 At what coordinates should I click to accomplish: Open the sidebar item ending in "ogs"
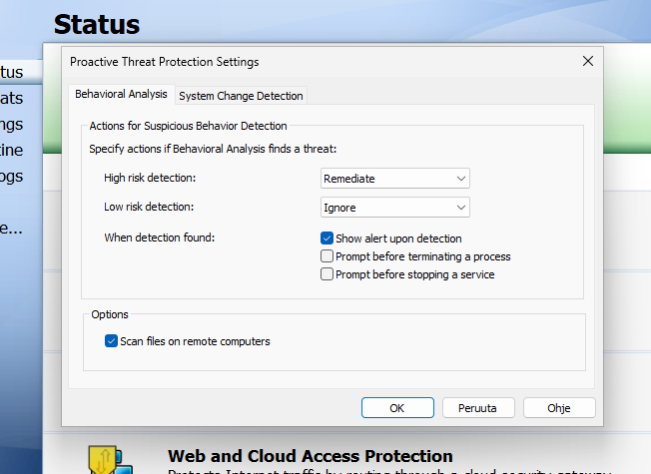coord(14,176)
